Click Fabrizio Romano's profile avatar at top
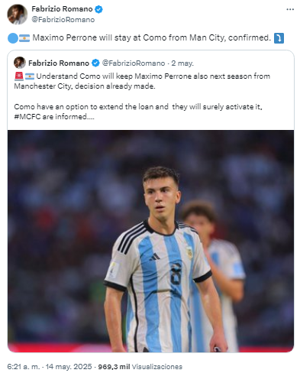The width and height of the screenshot is (300, 373). (18, 15)
